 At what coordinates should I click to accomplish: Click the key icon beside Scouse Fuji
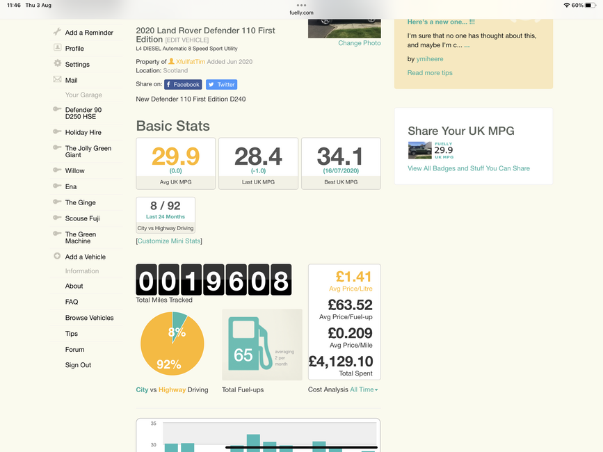pos(57,218)
